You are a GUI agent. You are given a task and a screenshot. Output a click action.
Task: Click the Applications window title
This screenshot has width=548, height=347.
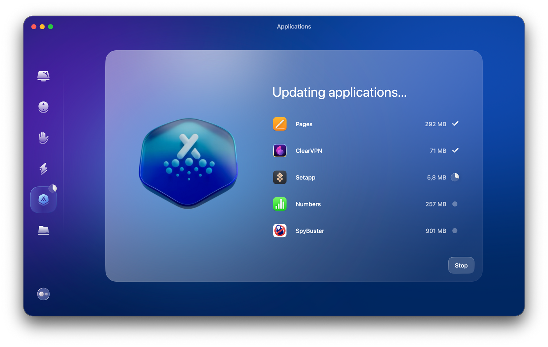coord(294,27)
